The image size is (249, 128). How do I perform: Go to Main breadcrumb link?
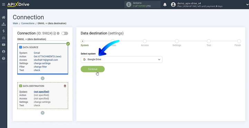tap(16, 23)
